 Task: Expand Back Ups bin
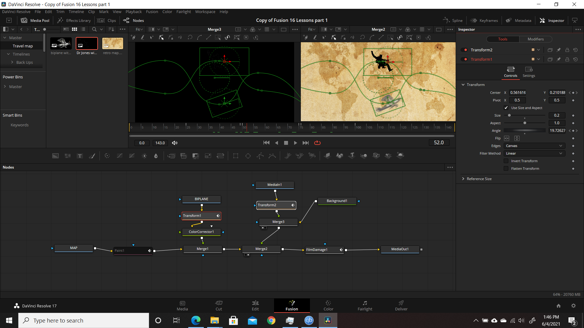click(x=12, y=62)
